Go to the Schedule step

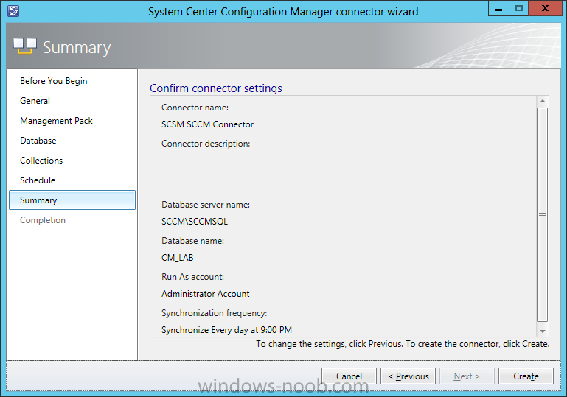[x=38, y=180]
